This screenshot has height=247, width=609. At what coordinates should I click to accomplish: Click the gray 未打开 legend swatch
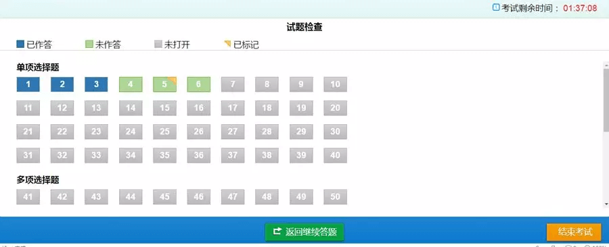[x=158, y=44]
